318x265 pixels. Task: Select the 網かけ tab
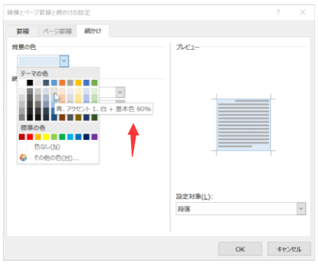93,31
